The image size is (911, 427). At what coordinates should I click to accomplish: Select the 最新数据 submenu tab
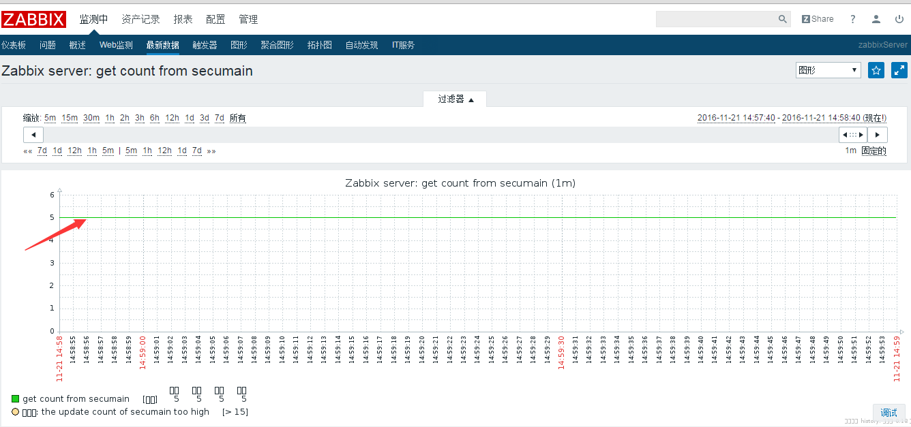(x=162, y=45)
